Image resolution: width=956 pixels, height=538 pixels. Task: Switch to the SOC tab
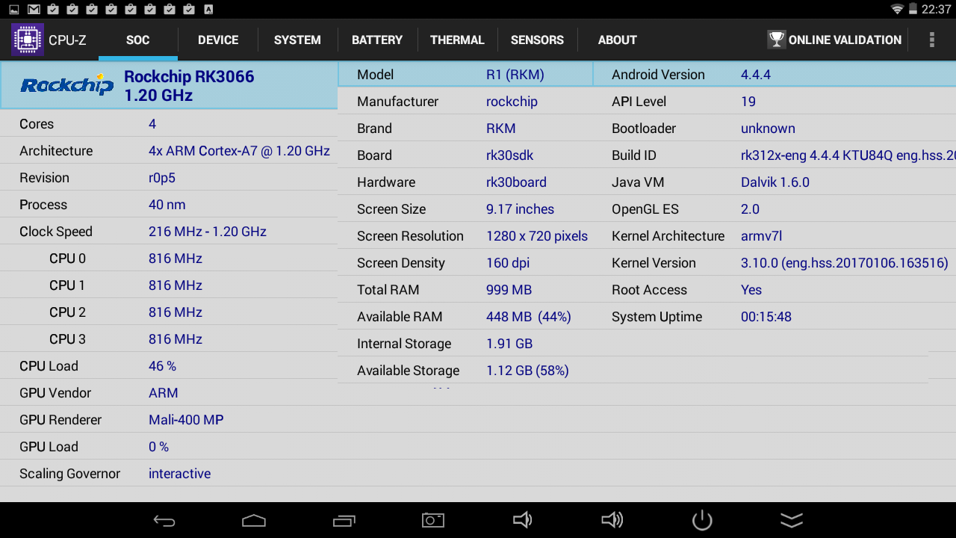click(x=138, y=40)
